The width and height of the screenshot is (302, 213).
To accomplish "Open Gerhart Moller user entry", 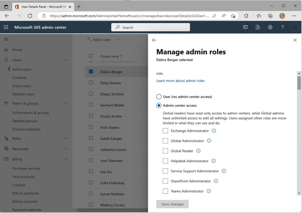I will [112, 105].
